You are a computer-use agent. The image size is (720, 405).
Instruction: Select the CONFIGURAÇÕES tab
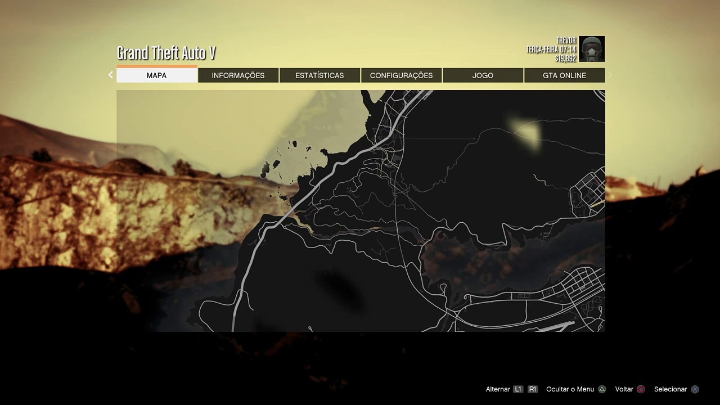pos(402,75)
